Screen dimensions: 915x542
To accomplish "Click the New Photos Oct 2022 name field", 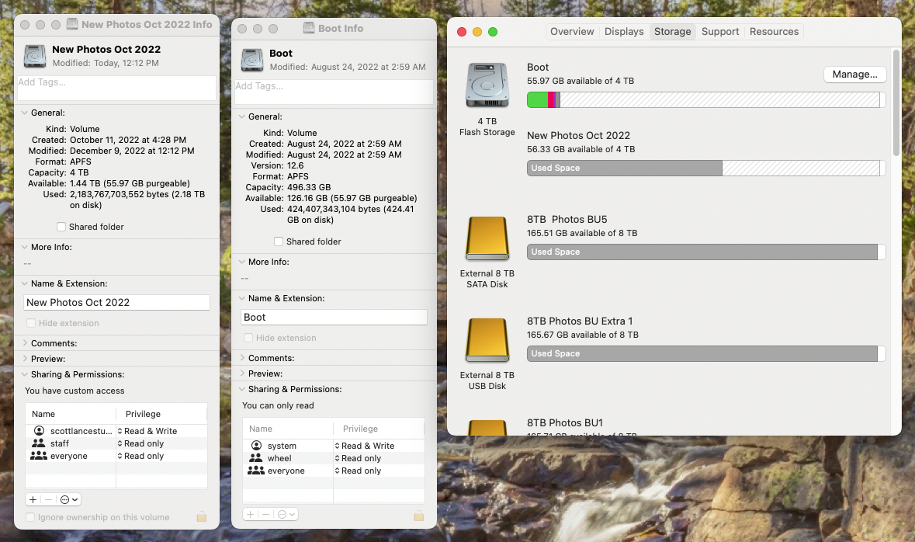I will (116, 302).
